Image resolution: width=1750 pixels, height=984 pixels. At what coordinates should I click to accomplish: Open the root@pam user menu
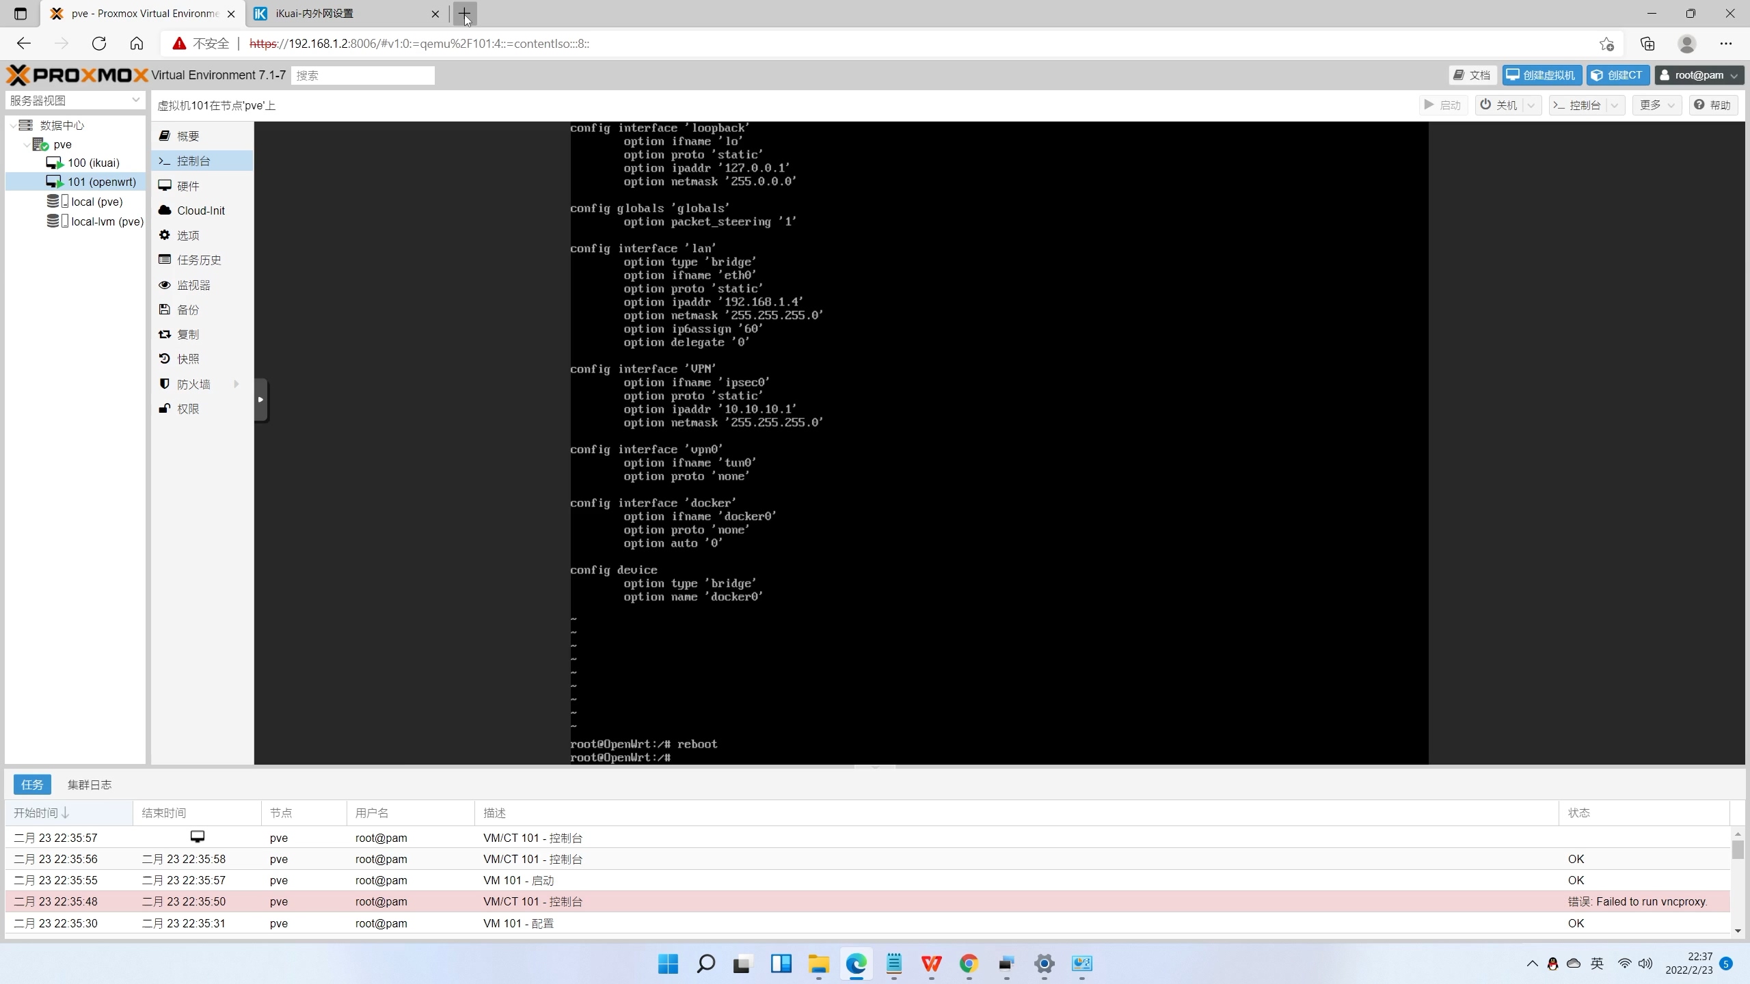pos(1699,75)
